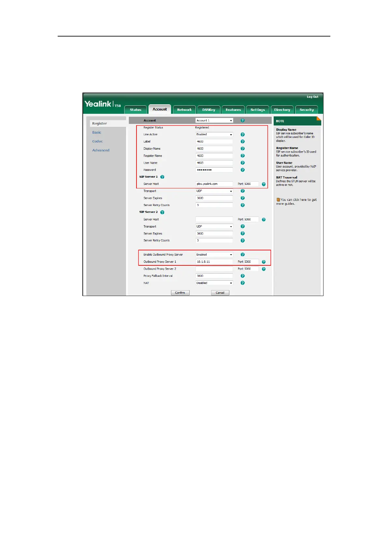Click the Confirm button

click(x=180, y=293)
